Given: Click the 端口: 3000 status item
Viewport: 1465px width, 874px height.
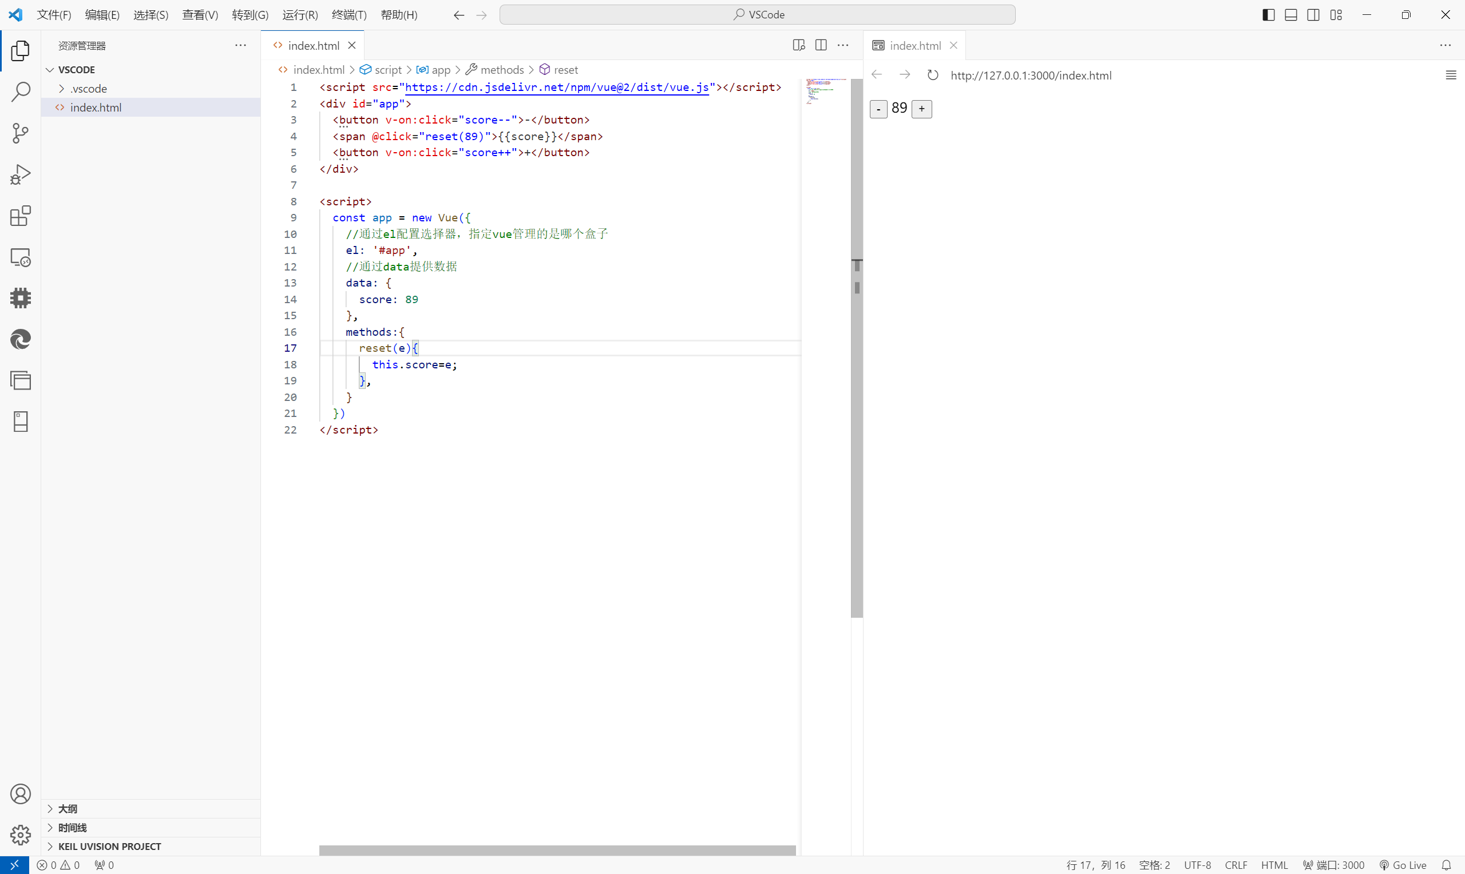Looking at the screenshot, I should (x=1333, y=865).
